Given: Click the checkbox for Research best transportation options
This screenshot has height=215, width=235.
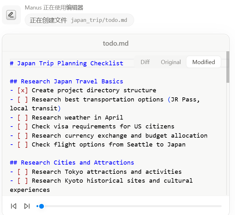Looking at the screenshot, I should 23,100.
